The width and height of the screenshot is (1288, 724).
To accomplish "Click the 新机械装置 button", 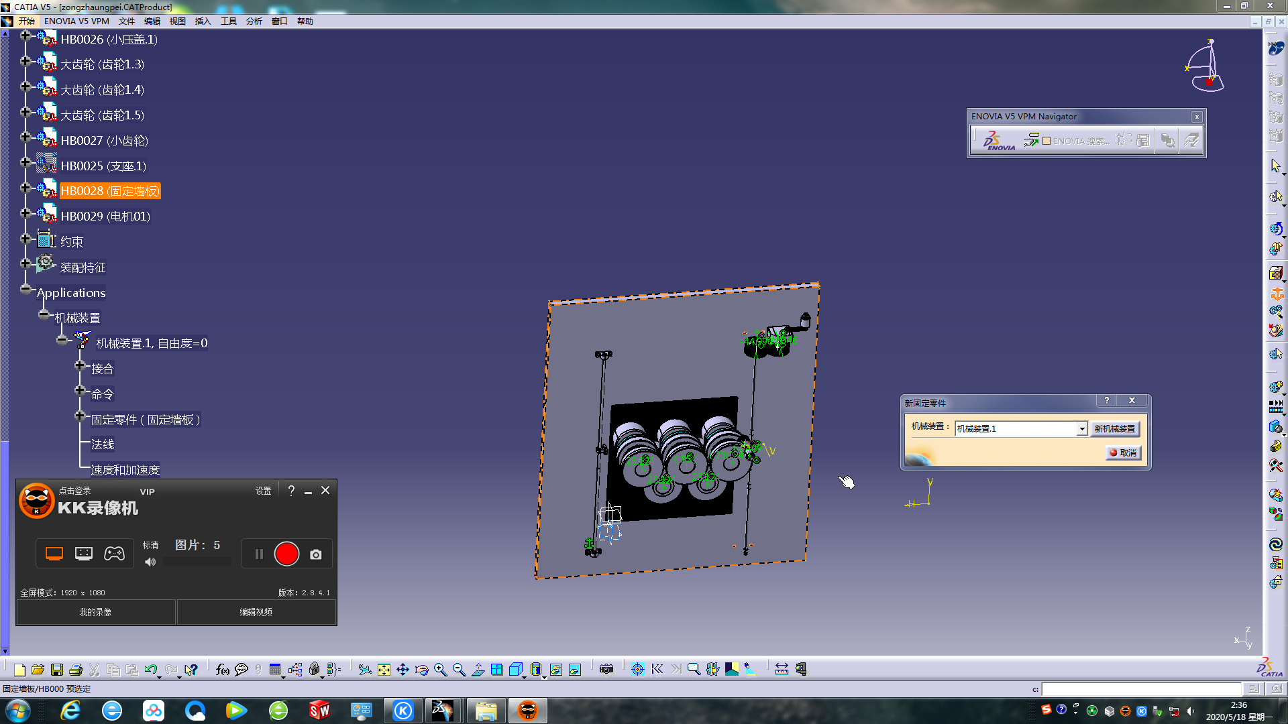I will (1114, 429).
